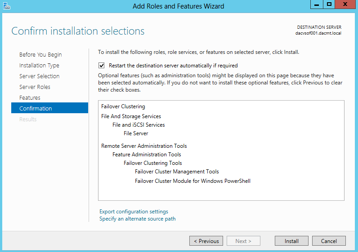The width and height of the screenshot is (358, 252).
Task: Go to Before You Begin step
Action: 40,54
